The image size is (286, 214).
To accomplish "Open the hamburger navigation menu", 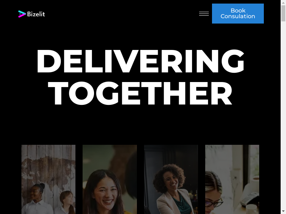I will pos(204,14).
